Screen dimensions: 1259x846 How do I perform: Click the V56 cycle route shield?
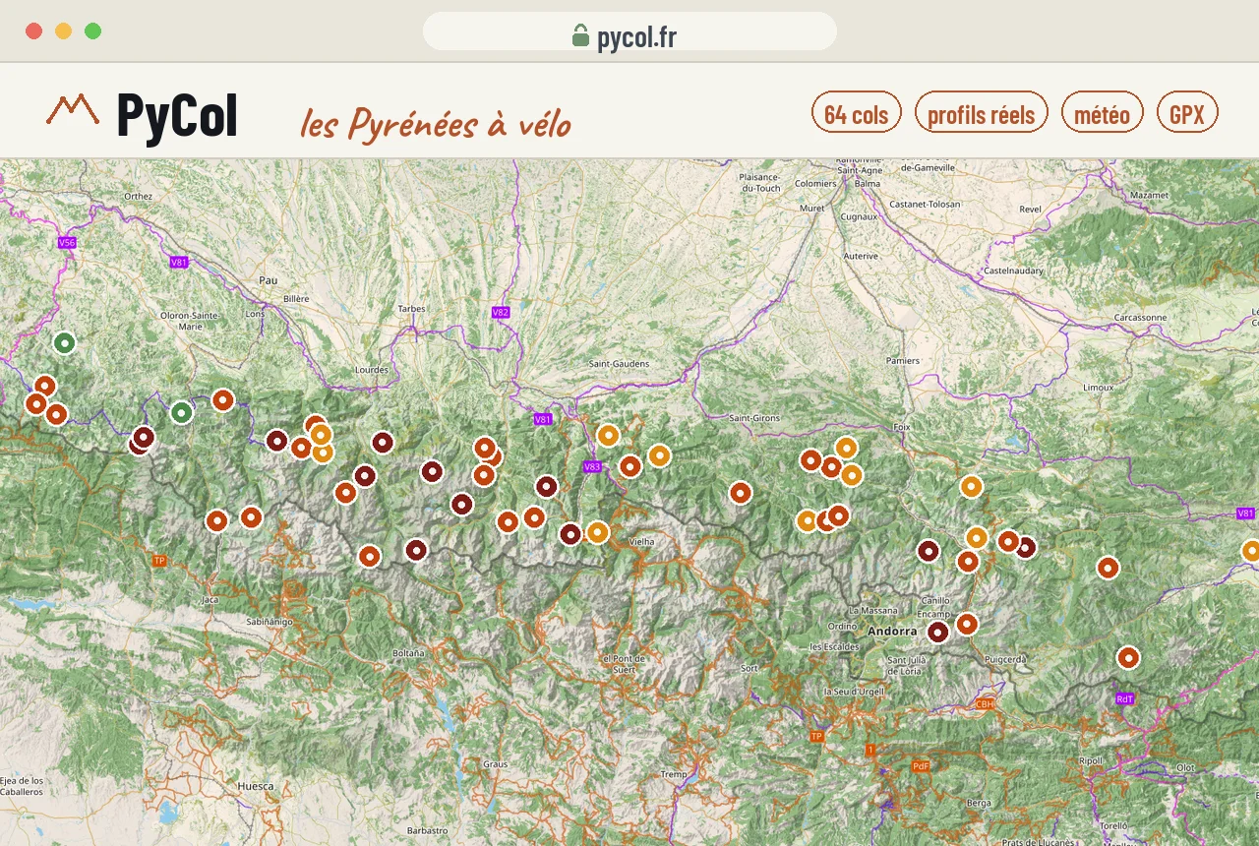click(x=67, y=242)
